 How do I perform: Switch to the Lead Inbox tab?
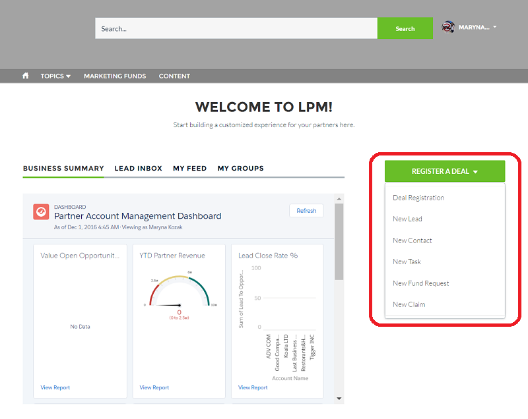tap(139, 169)
